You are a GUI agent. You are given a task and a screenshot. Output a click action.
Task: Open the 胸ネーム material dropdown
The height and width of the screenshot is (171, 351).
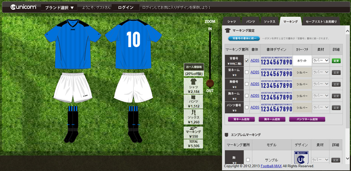pyautogui.click(x=321, y=95)
